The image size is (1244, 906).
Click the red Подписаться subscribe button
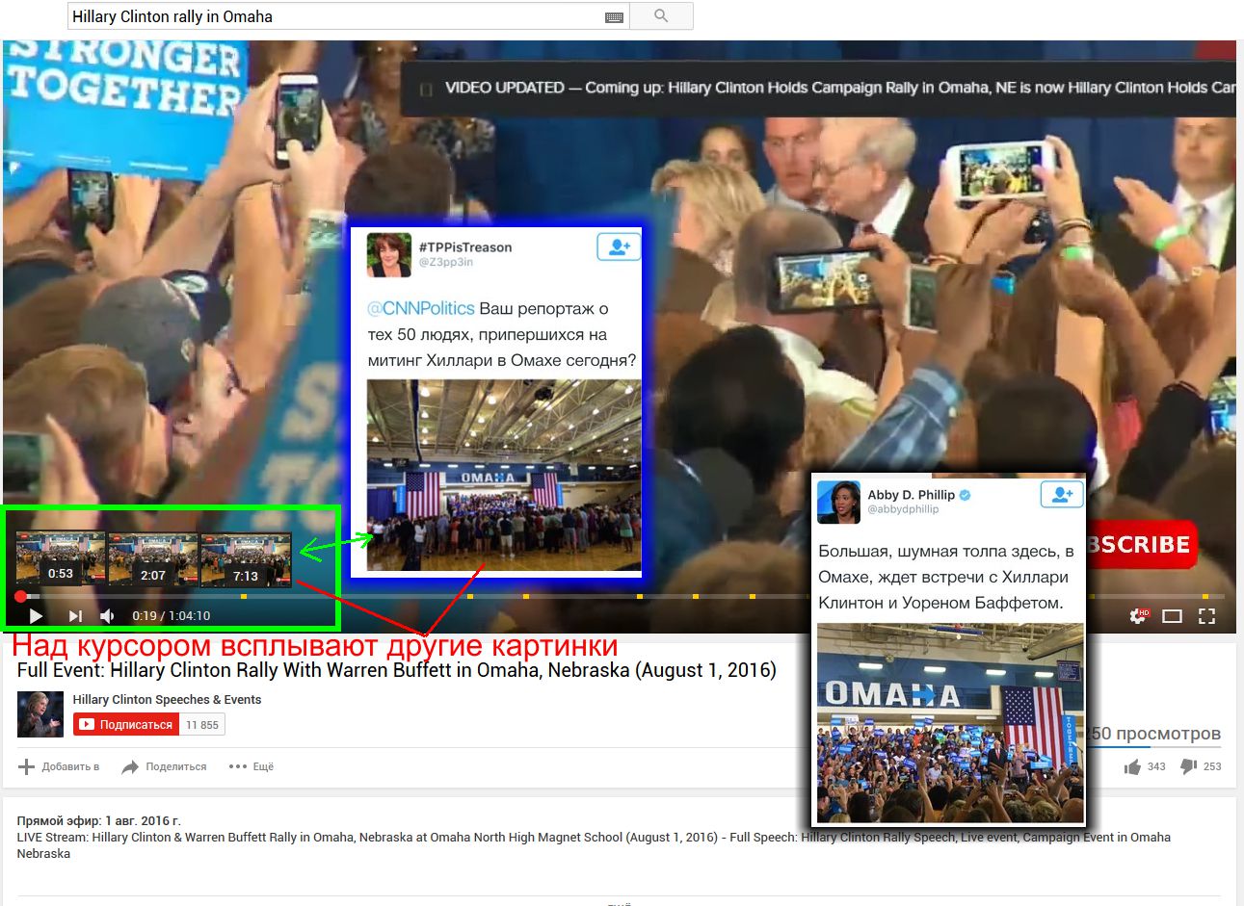126,725
